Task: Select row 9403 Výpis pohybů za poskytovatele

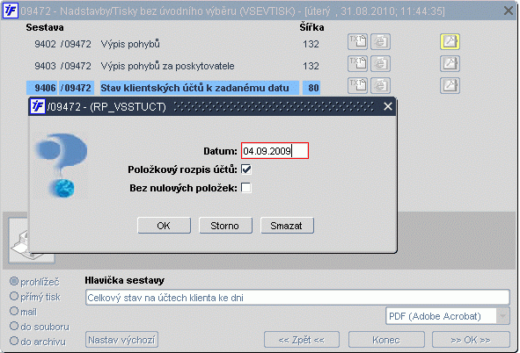Action: point(172,66)
